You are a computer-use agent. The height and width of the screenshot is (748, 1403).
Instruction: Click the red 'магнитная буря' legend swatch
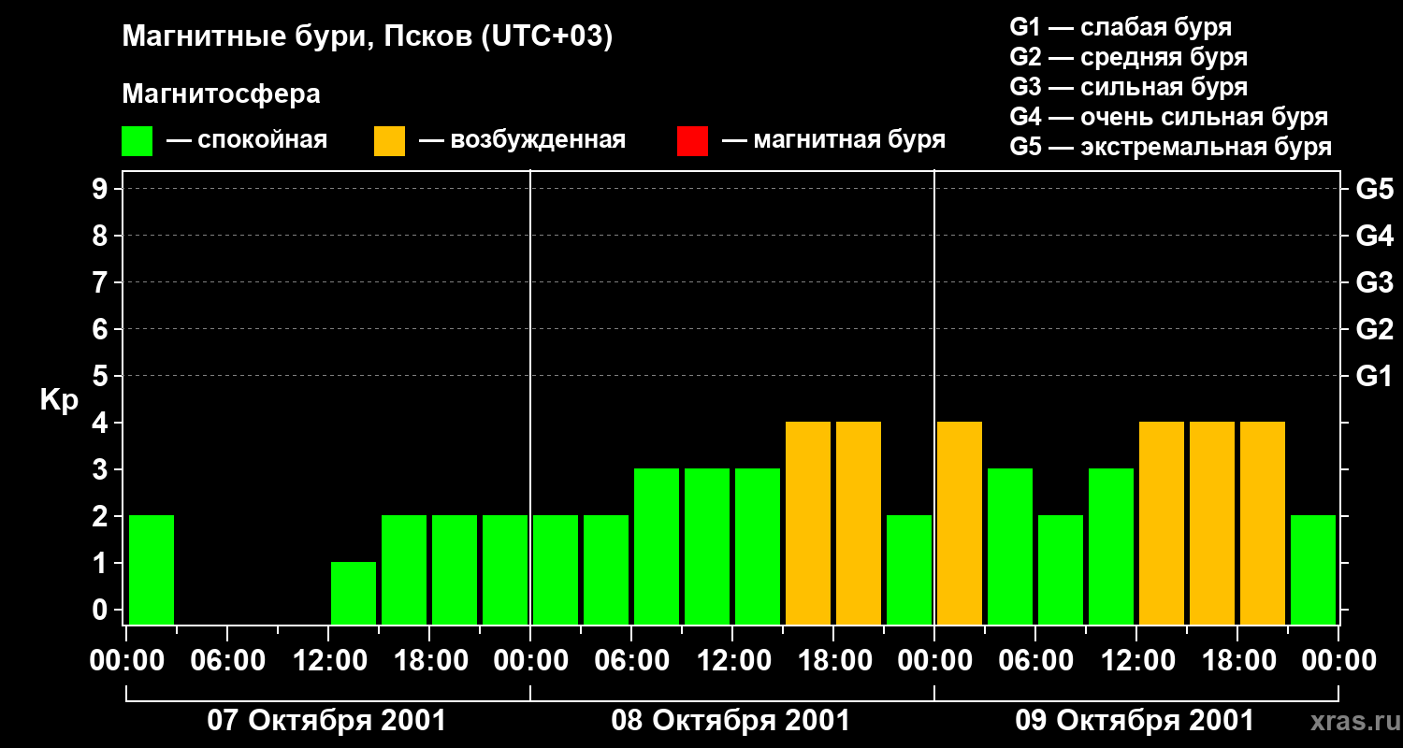click(x=692, y=141)
